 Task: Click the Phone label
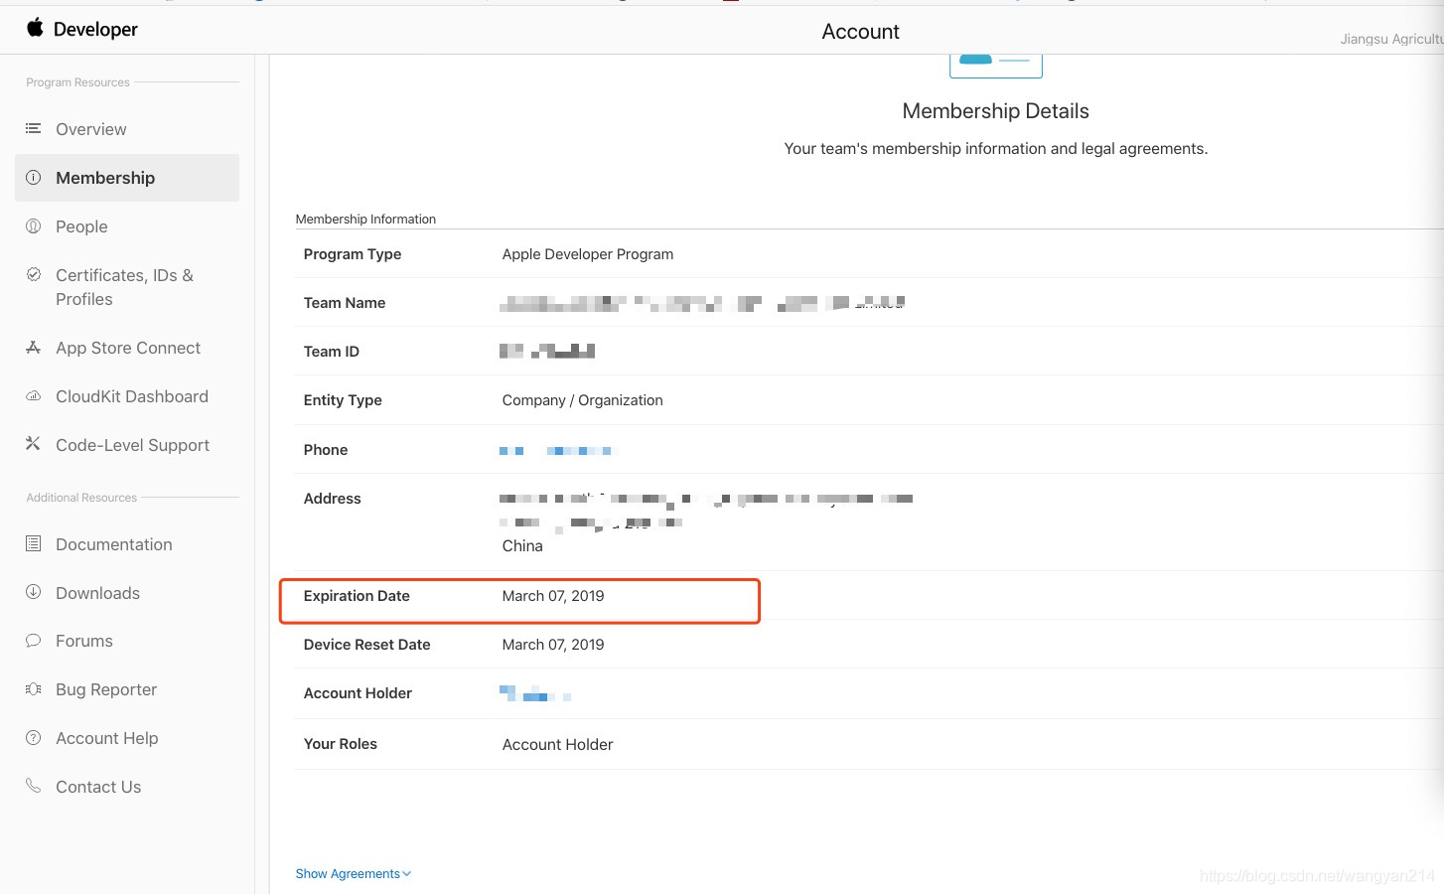click(326, 450)
